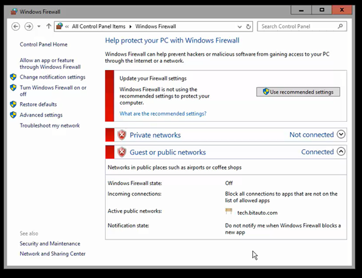362x278 pixels.
Task: Click the breadcrumb chevron before All Control Panel Items
Action: [67, 27]
